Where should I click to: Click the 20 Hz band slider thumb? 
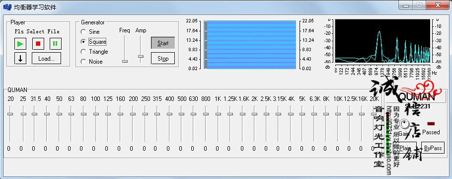(10, 114)
